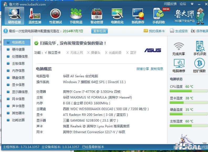Select 电脑概览 in the sidebar
This screenshot has width=208, height=152.
[17, 42]
